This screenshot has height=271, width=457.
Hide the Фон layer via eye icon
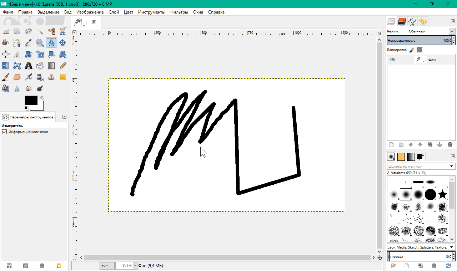[393, 60]
